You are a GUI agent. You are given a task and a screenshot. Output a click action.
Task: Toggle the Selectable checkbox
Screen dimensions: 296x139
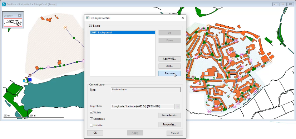coord(92,119)
